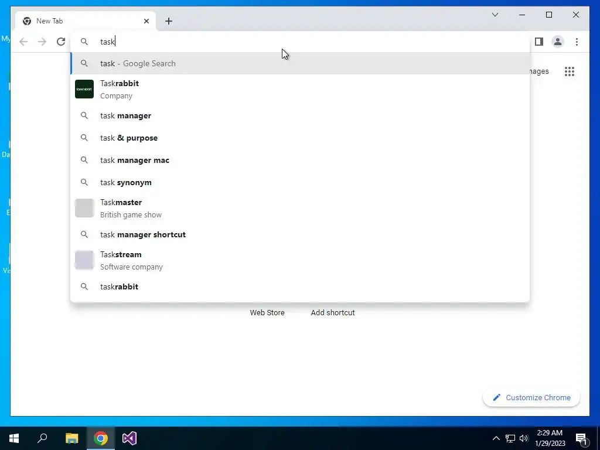Choose the Taskstream Software company suggestion
The width and height of the screenshot is (600, 450).
click(x=300, y=260)
